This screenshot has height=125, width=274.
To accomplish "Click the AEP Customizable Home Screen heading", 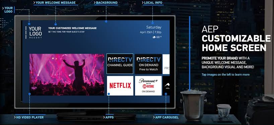I will pos(236,38).
